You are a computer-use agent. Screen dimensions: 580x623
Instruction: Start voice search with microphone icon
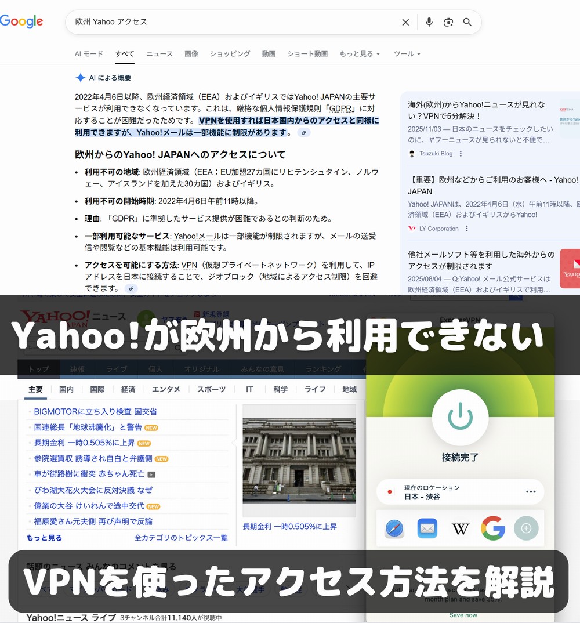pyautogui.click(x=429, y=22)
